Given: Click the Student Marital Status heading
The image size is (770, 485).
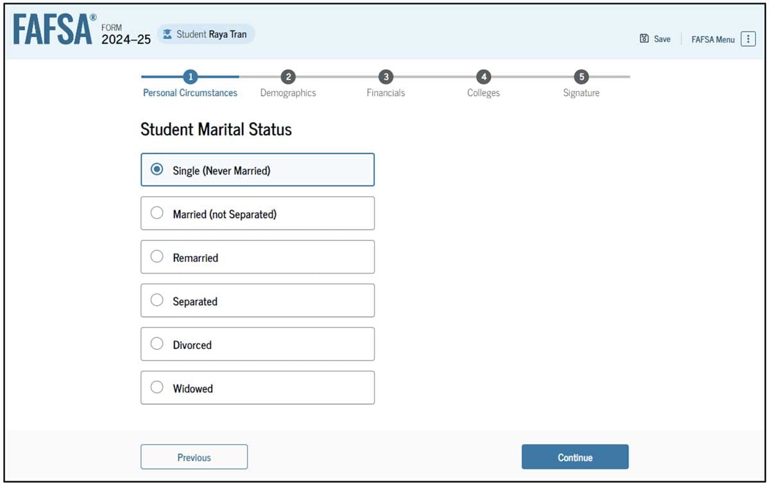Looking at the screenshot, I should pos(216,130).
